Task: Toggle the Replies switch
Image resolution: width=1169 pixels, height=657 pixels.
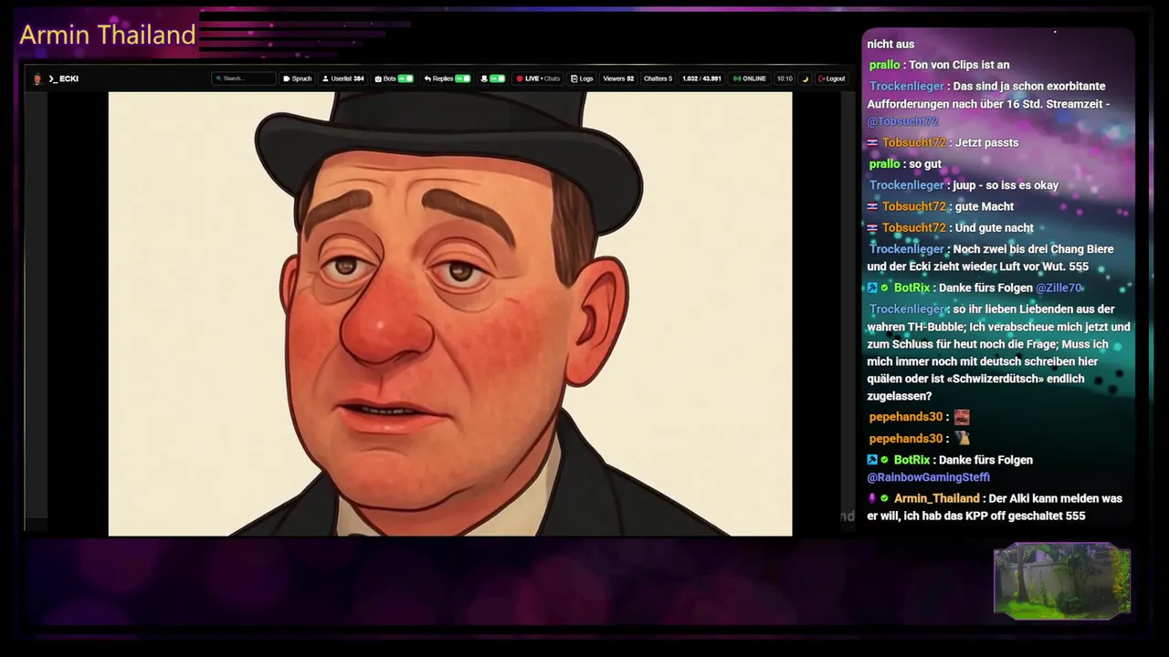Action: click(x=463, y=78)
